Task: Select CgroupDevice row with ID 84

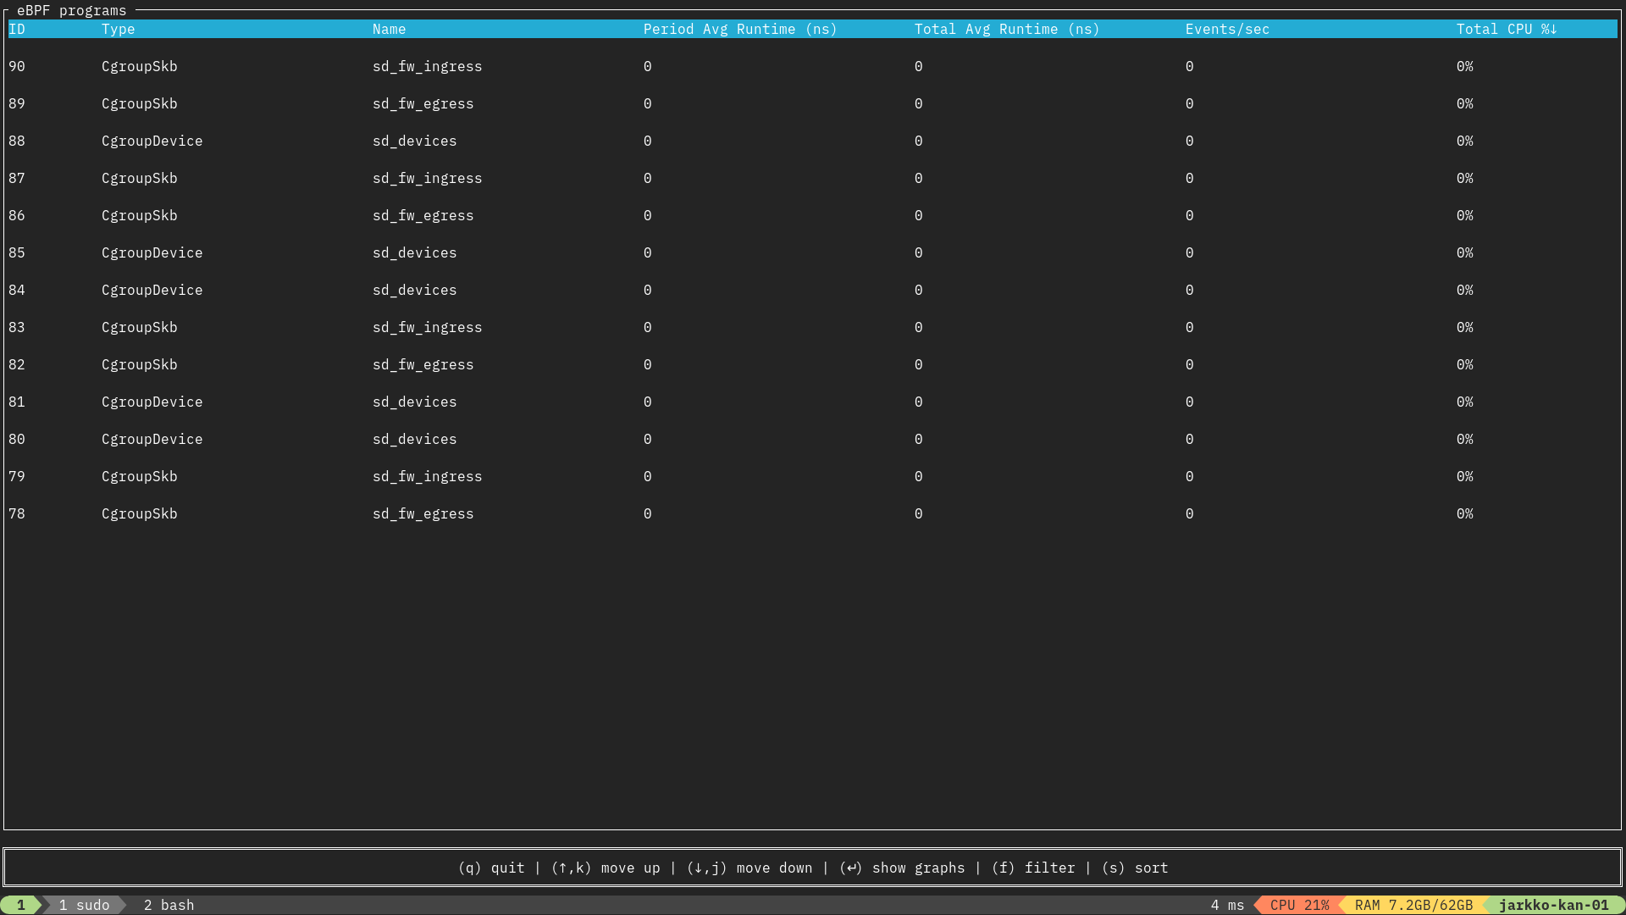Action: pos(152,290)
